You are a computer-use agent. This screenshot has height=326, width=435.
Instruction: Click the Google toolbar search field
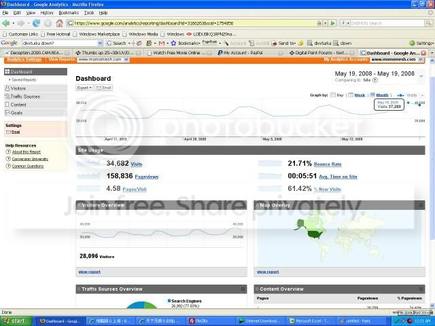60,43
